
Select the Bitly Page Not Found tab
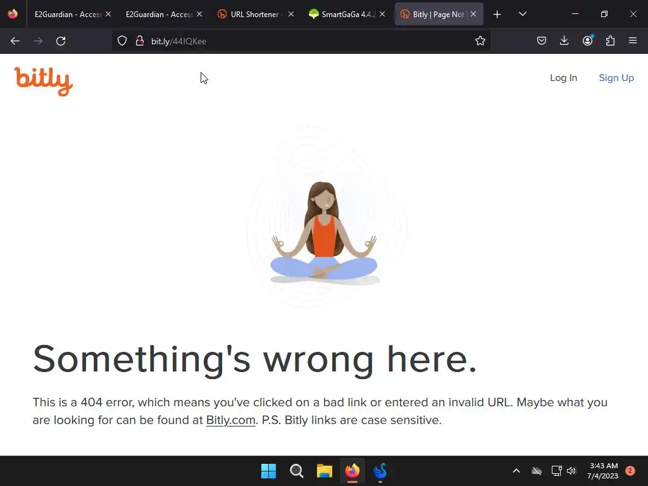coord(439,15)
